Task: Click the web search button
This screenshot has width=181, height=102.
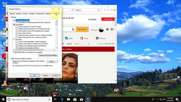Action: [x=82, y=29]
